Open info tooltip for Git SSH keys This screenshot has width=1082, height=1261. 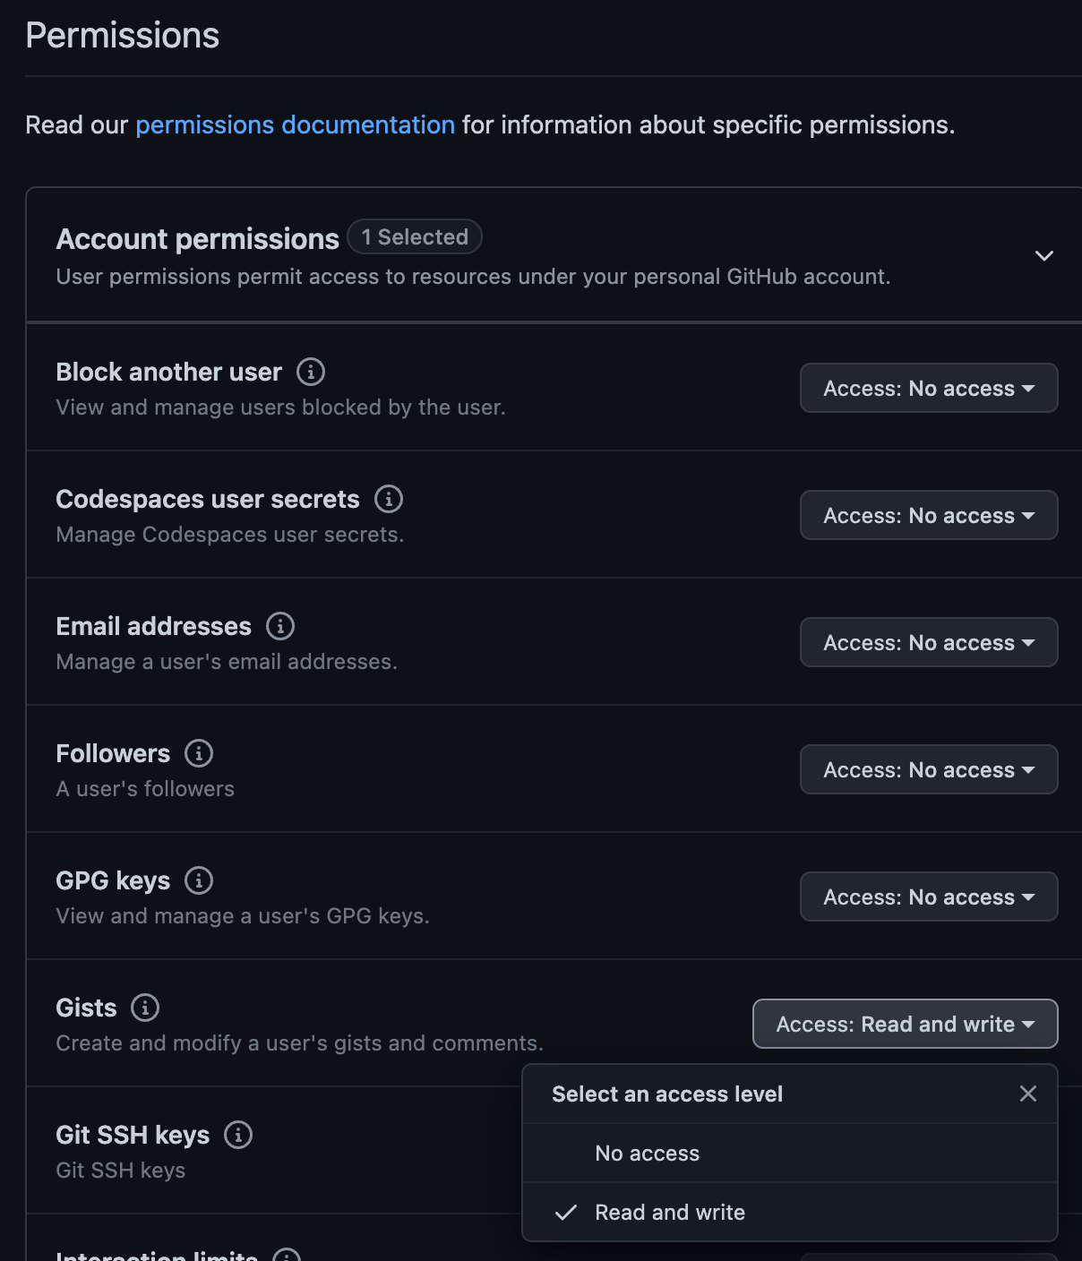tap(236, 1135)
